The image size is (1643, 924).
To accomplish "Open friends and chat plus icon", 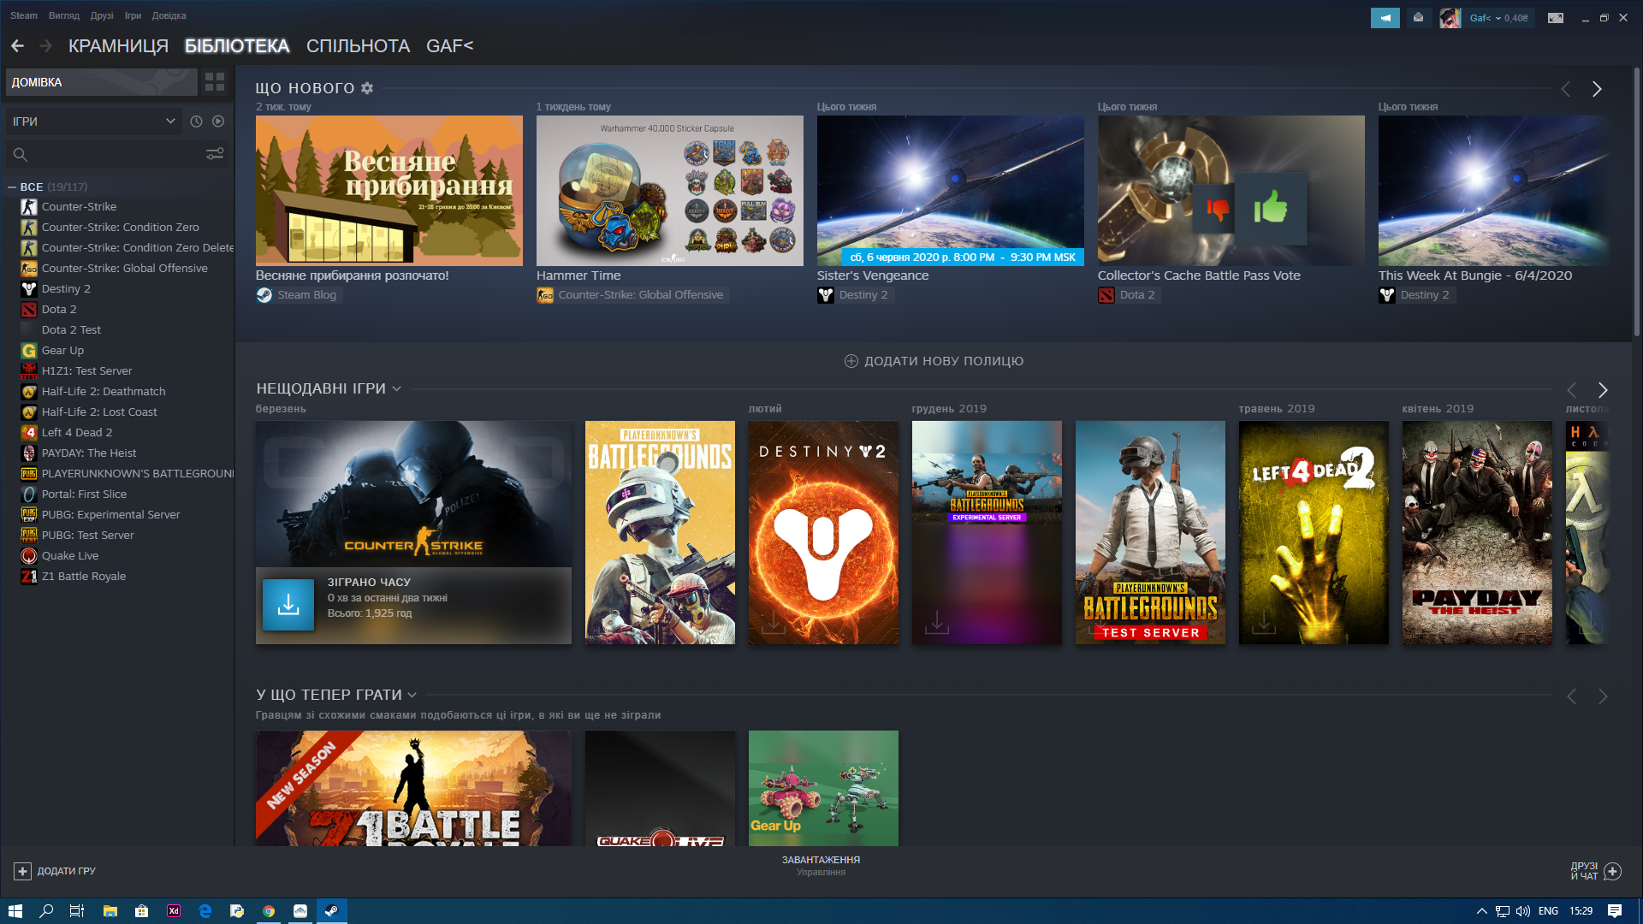I will [1613, 871].
